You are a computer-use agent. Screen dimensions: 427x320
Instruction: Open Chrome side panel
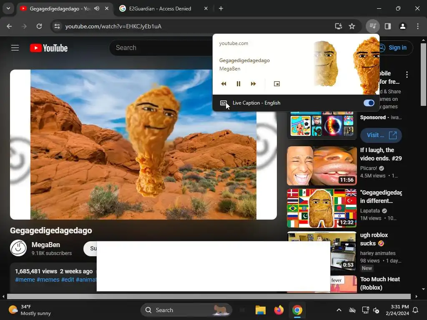tap(388, 26)
